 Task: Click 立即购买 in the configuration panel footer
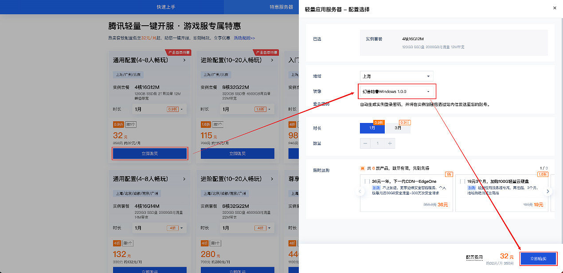coord(538,259)
